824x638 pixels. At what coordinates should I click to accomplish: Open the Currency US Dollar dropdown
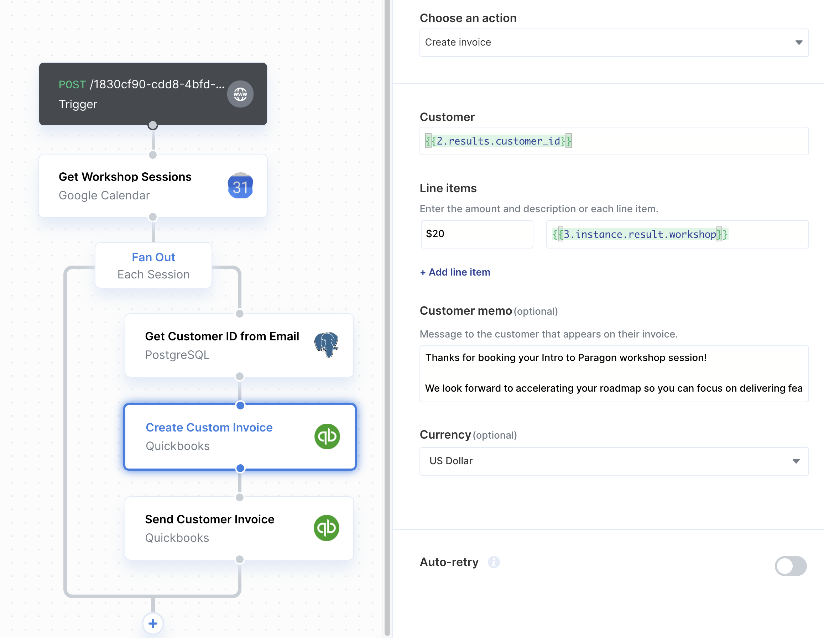[614, 461]
